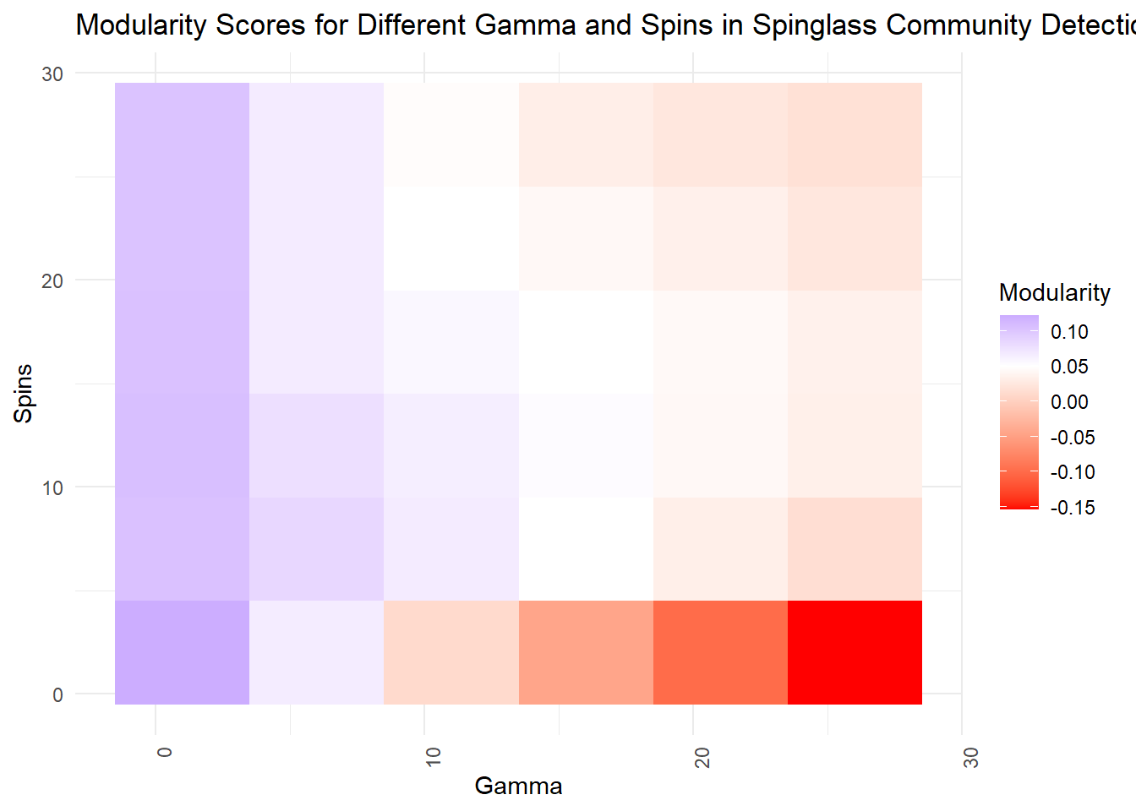
Task: Select the 0.05 legend label
Action: (1069, 367)
